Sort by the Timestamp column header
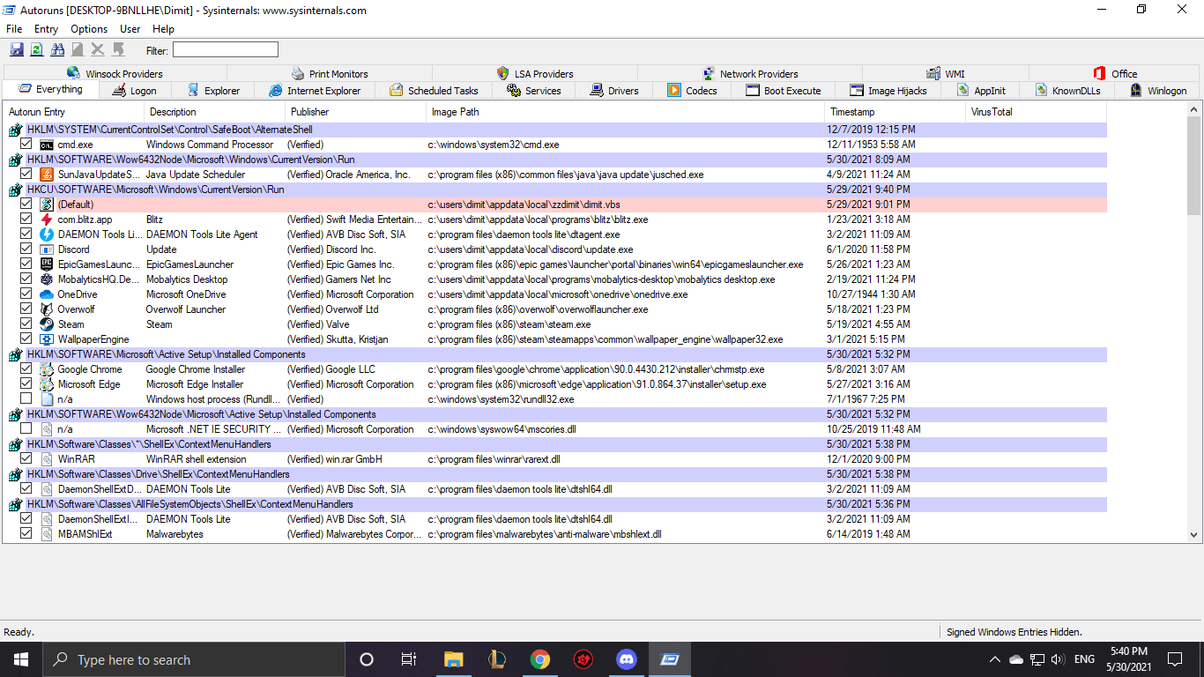This screenshot has height=677, width=1204. (x=896, y=112)
